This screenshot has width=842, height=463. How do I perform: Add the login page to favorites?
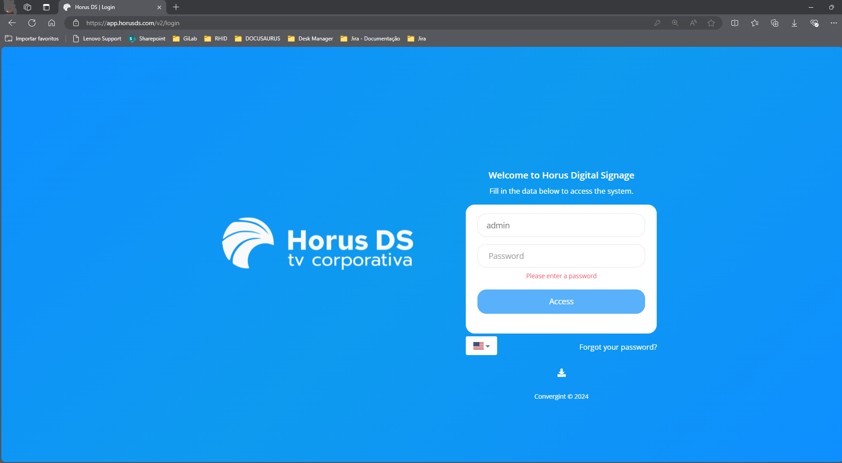(x=711, y=23)
